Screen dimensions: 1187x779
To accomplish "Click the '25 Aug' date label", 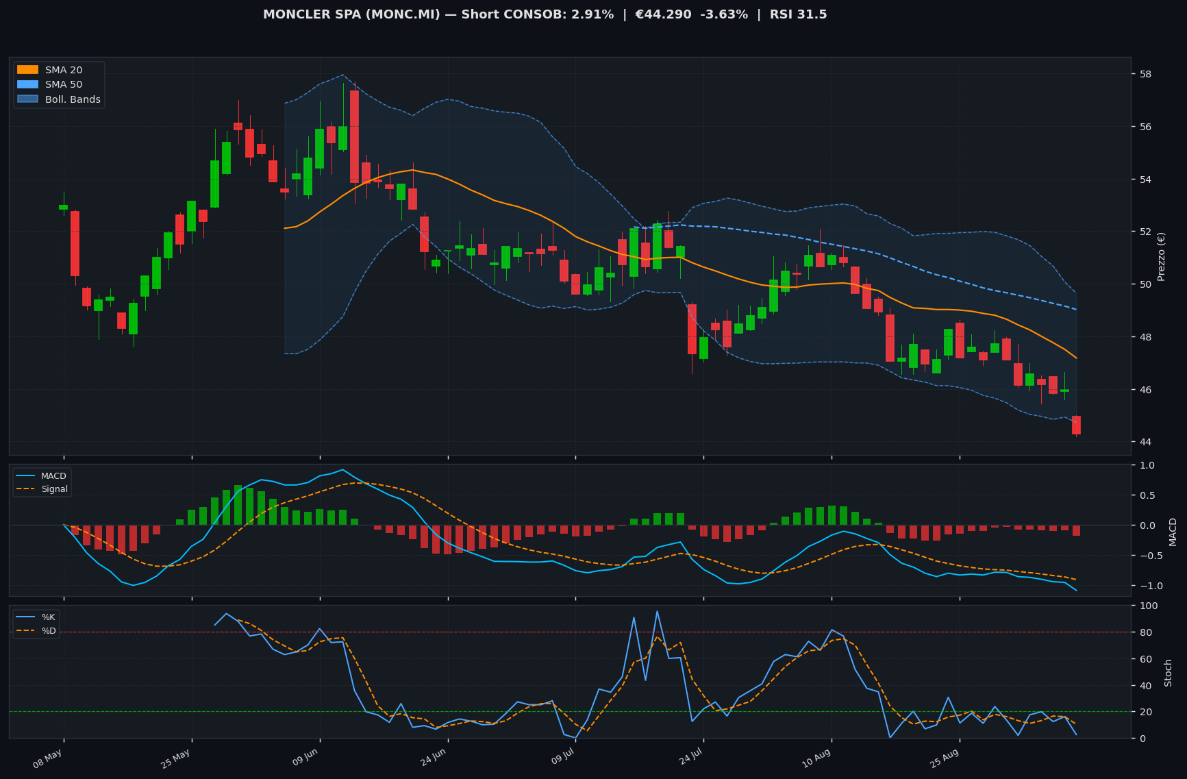I will [944, 758].
